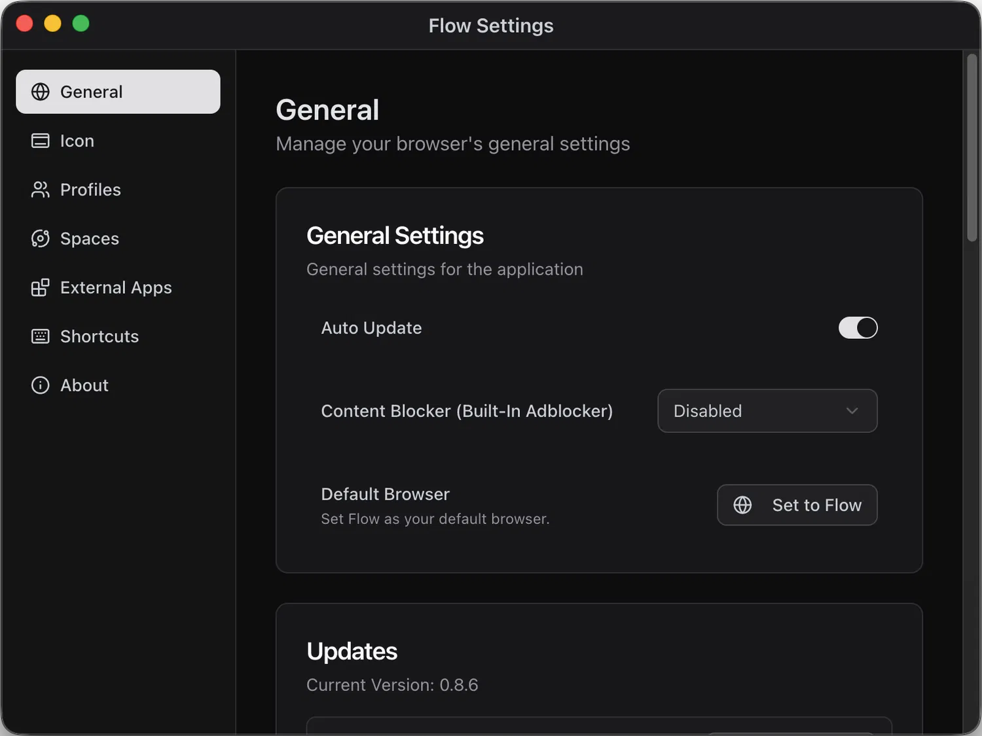
Task: Open the About page label
Action: tap(84, 385)
